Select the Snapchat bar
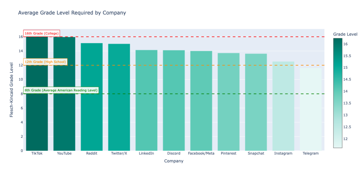This screenshot has height=174, width=364. [x=256, y=106]
